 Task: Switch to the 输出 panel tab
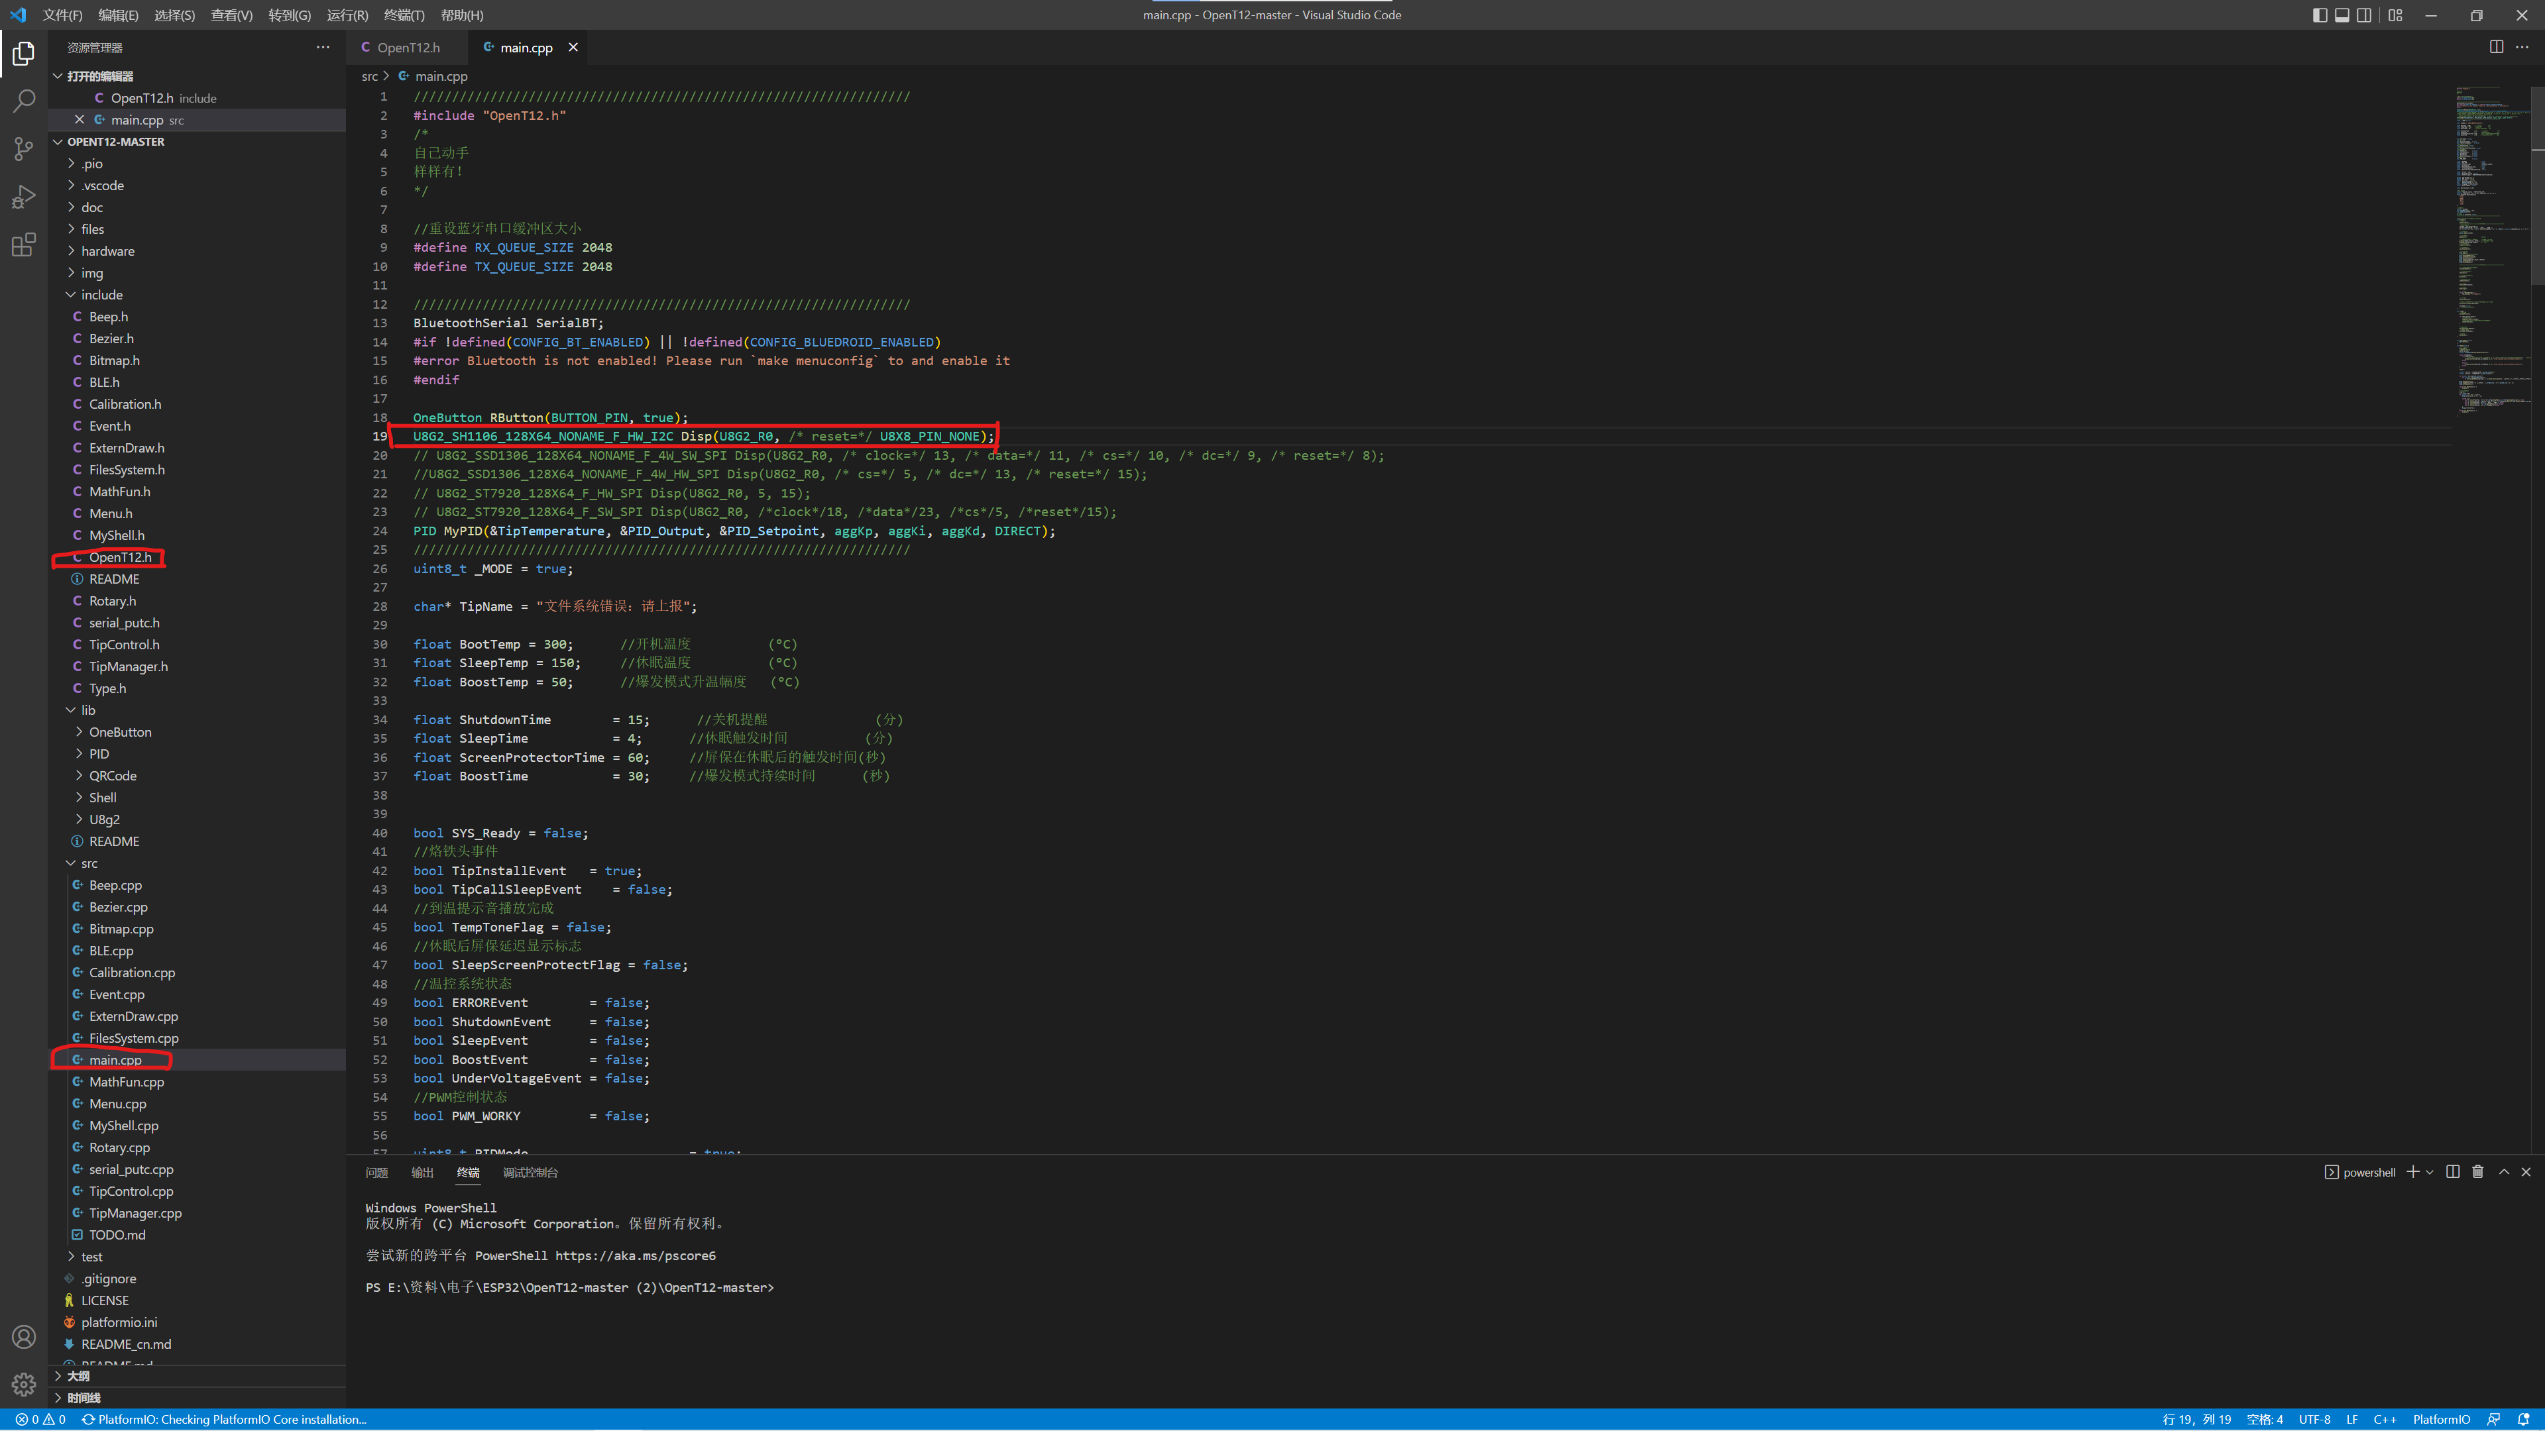tap(423, 1172)
